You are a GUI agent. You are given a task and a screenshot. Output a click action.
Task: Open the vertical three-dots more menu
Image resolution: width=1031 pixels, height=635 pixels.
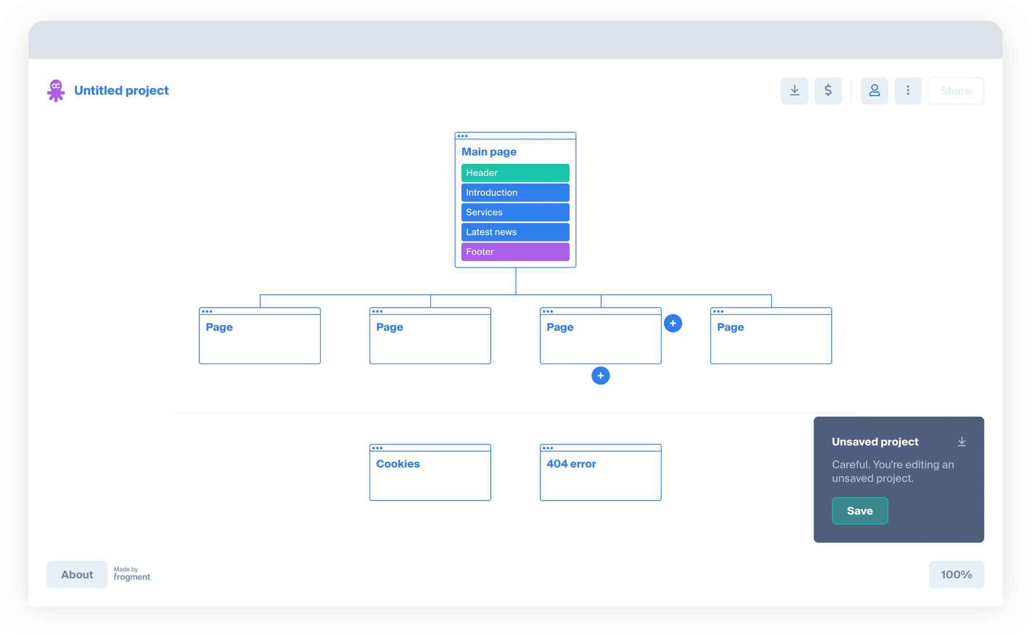click(908, 91)
